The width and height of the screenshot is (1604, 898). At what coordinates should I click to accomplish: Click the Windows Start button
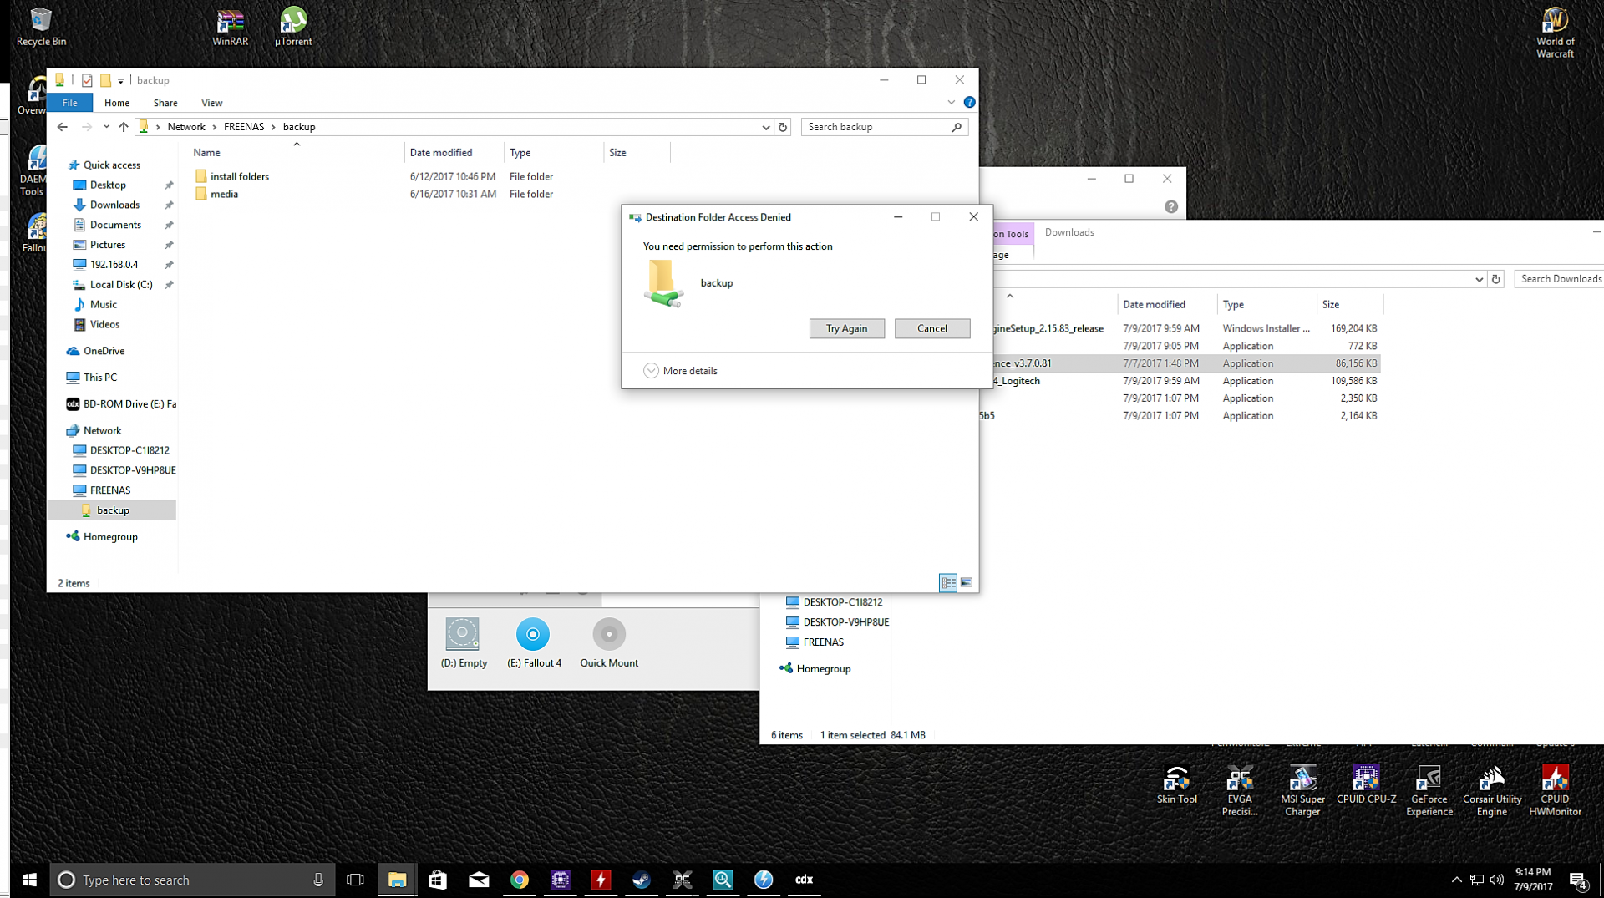click(30, 880)
